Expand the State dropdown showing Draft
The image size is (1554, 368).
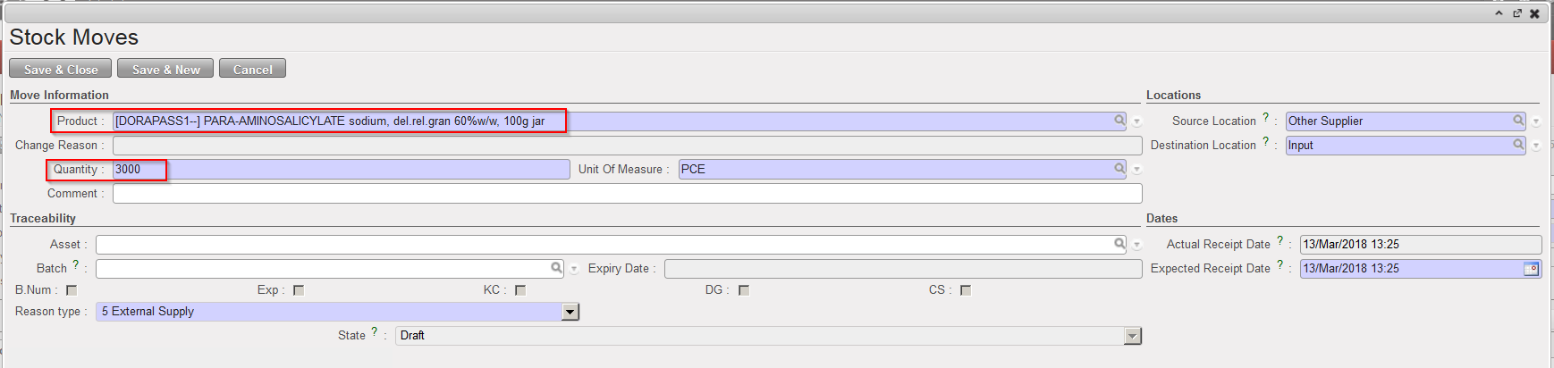pos(1132,336)
